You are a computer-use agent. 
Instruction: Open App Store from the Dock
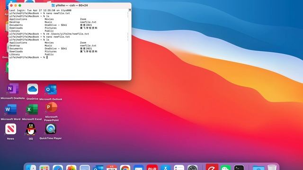pos(166,168)
